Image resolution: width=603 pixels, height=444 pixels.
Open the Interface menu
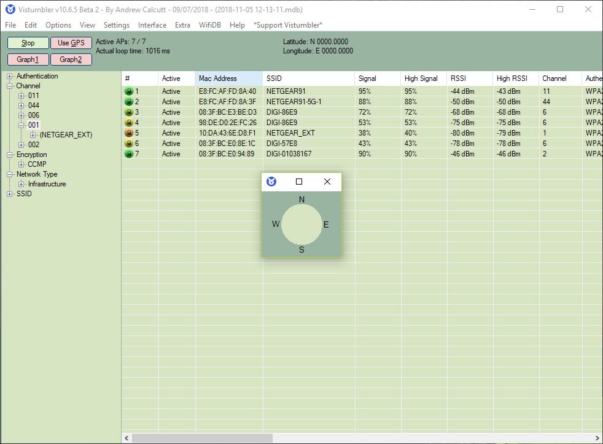point(152,25)
